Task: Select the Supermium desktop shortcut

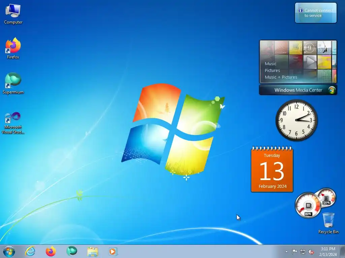Action: pyautogui.click(x=13, y=83)
